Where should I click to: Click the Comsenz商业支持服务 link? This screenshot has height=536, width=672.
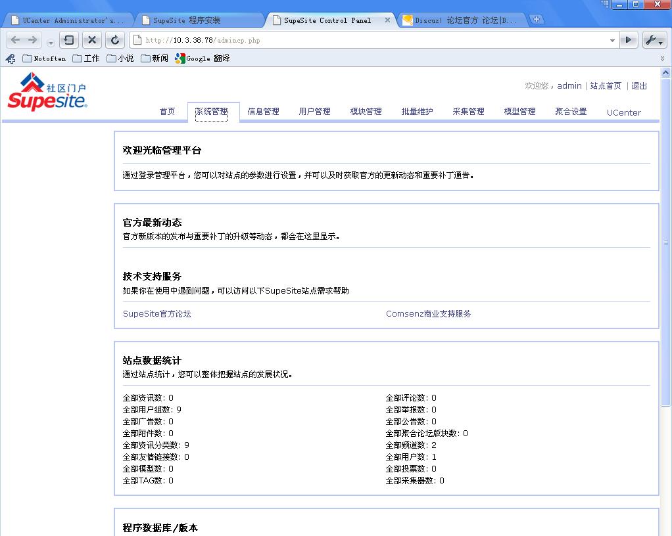(428, 314)
